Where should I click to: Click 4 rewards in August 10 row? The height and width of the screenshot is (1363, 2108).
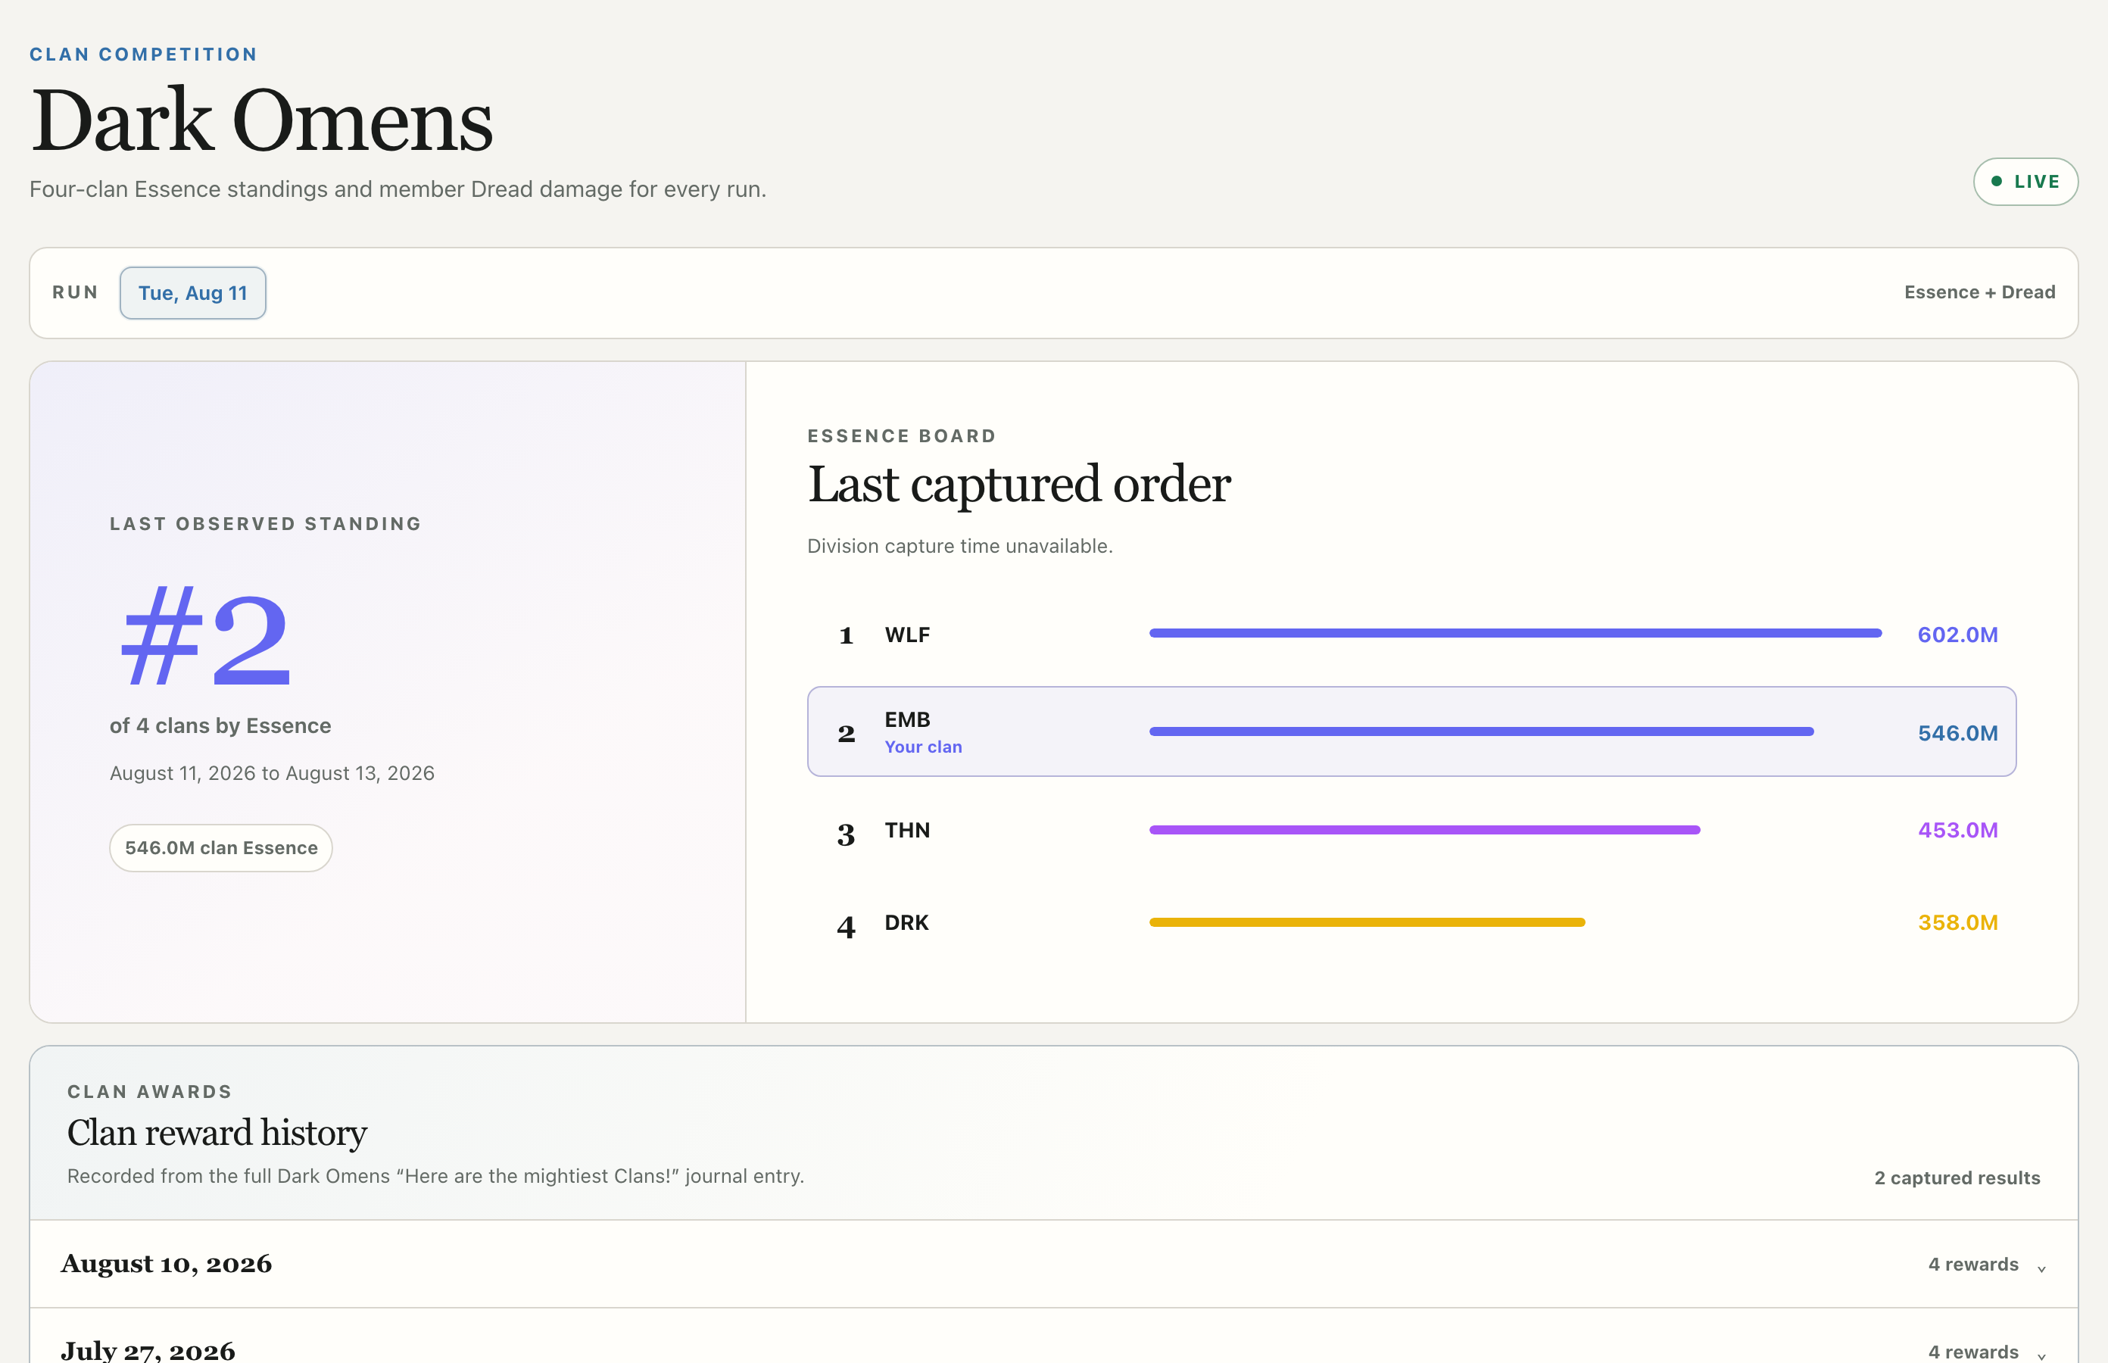pyautogui.click(x=1972, y=1265)
